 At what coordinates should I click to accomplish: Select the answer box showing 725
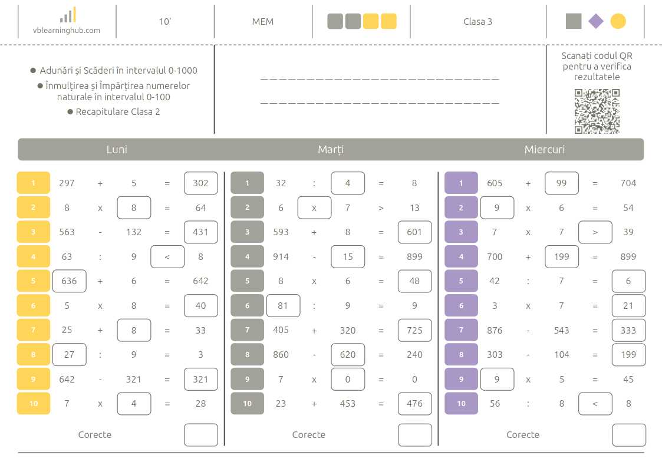point(414,330)
